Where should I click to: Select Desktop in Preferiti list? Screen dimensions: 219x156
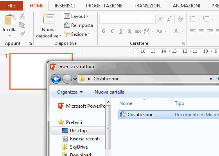pos(78,131)
